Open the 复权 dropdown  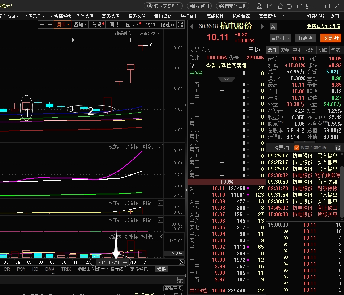click(63, 25)
